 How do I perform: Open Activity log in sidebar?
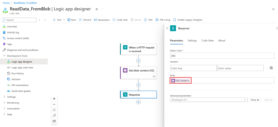tap(13, 32)
